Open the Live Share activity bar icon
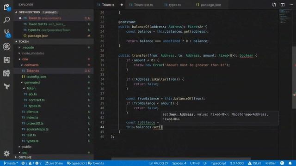Screen dimensions: 296x166 click(6, 73)
